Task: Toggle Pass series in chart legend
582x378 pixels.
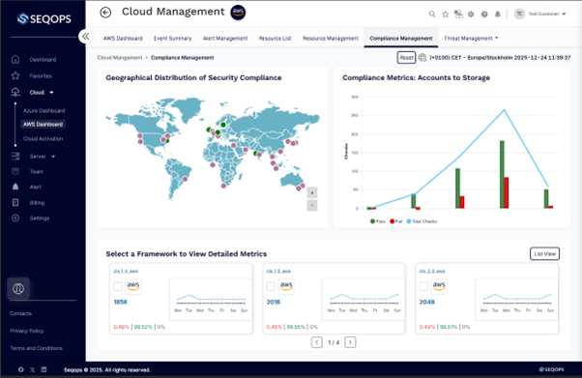Action: [x=378, y=221]
